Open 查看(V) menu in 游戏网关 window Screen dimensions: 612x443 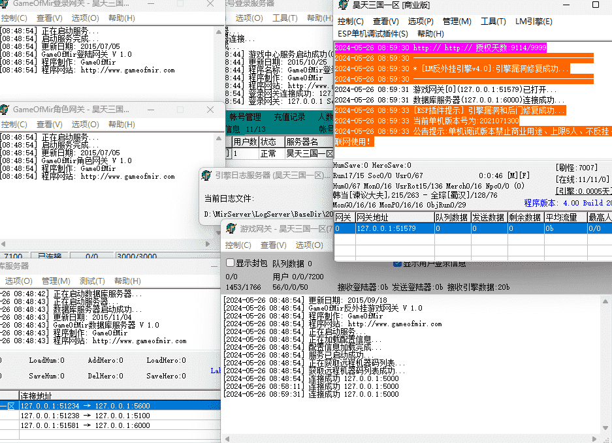(274, 245)
